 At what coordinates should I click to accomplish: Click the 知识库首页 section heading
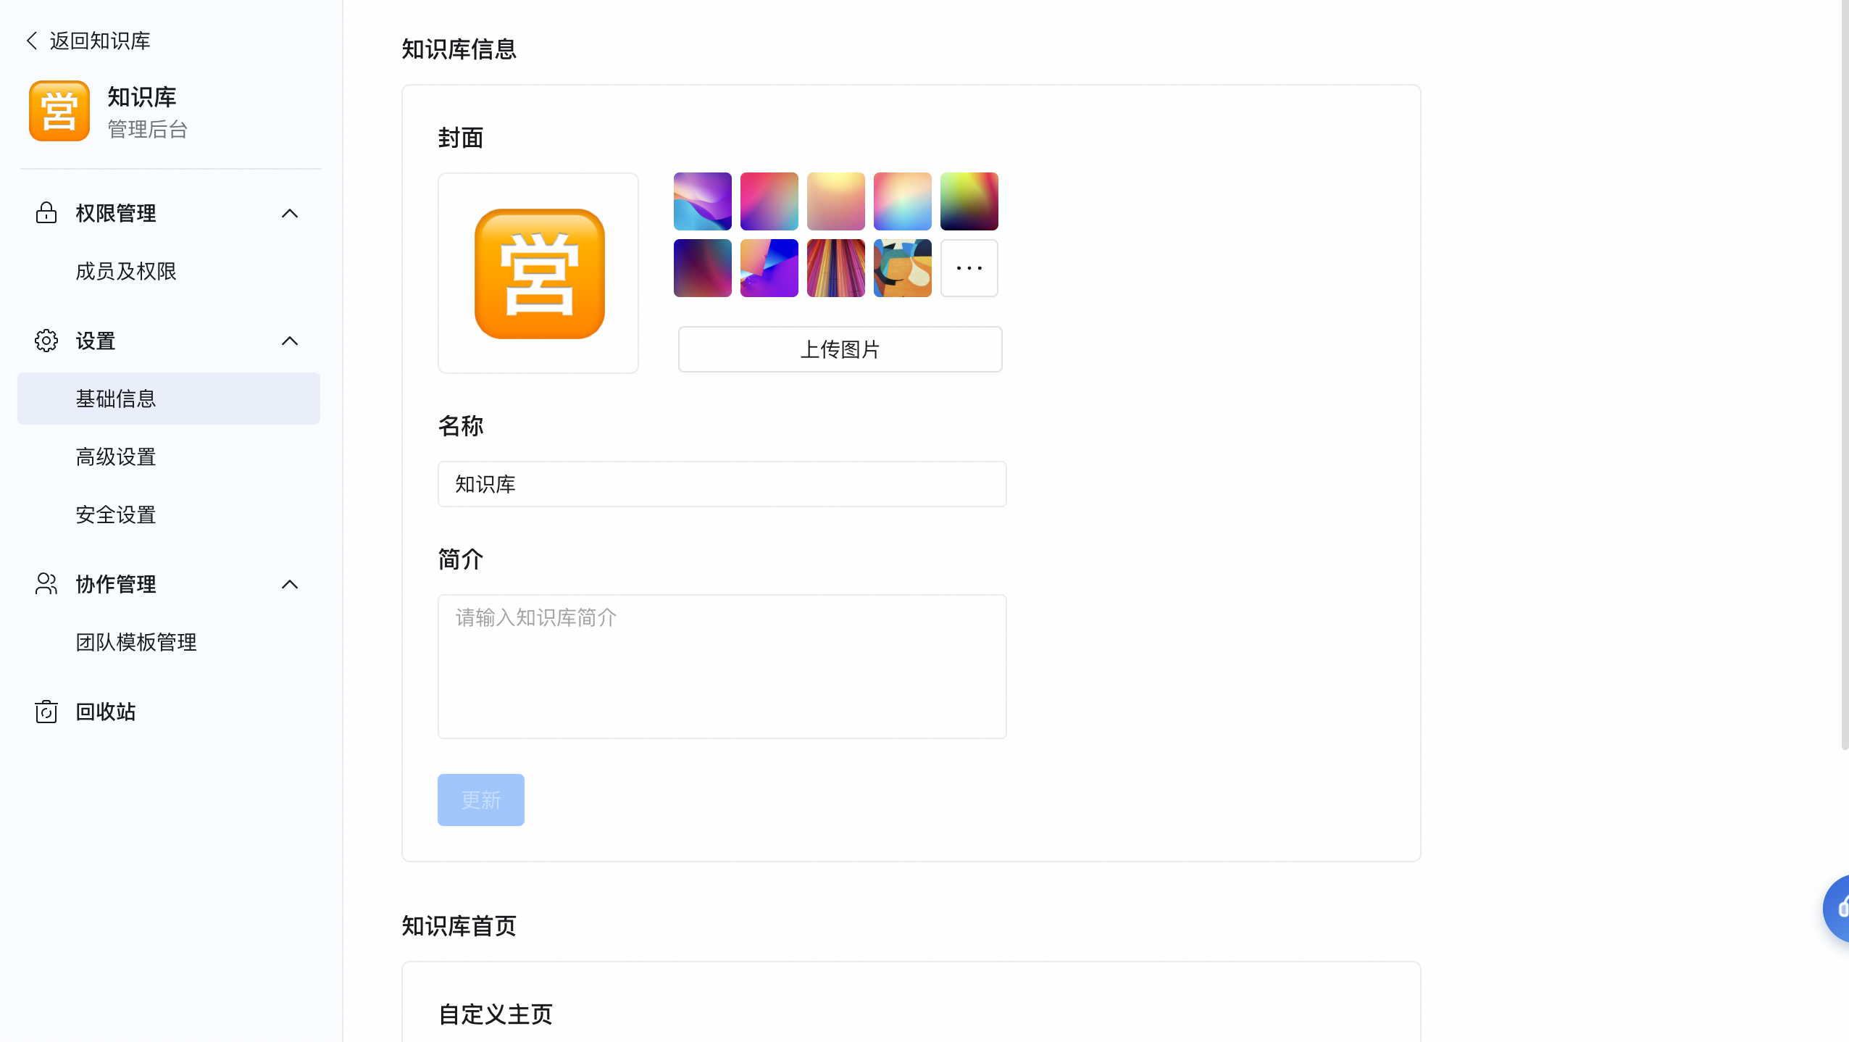pos(459,926)
